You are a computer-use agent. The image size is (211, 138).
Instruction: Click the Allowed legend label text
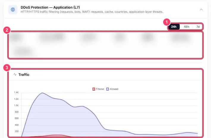114,89
